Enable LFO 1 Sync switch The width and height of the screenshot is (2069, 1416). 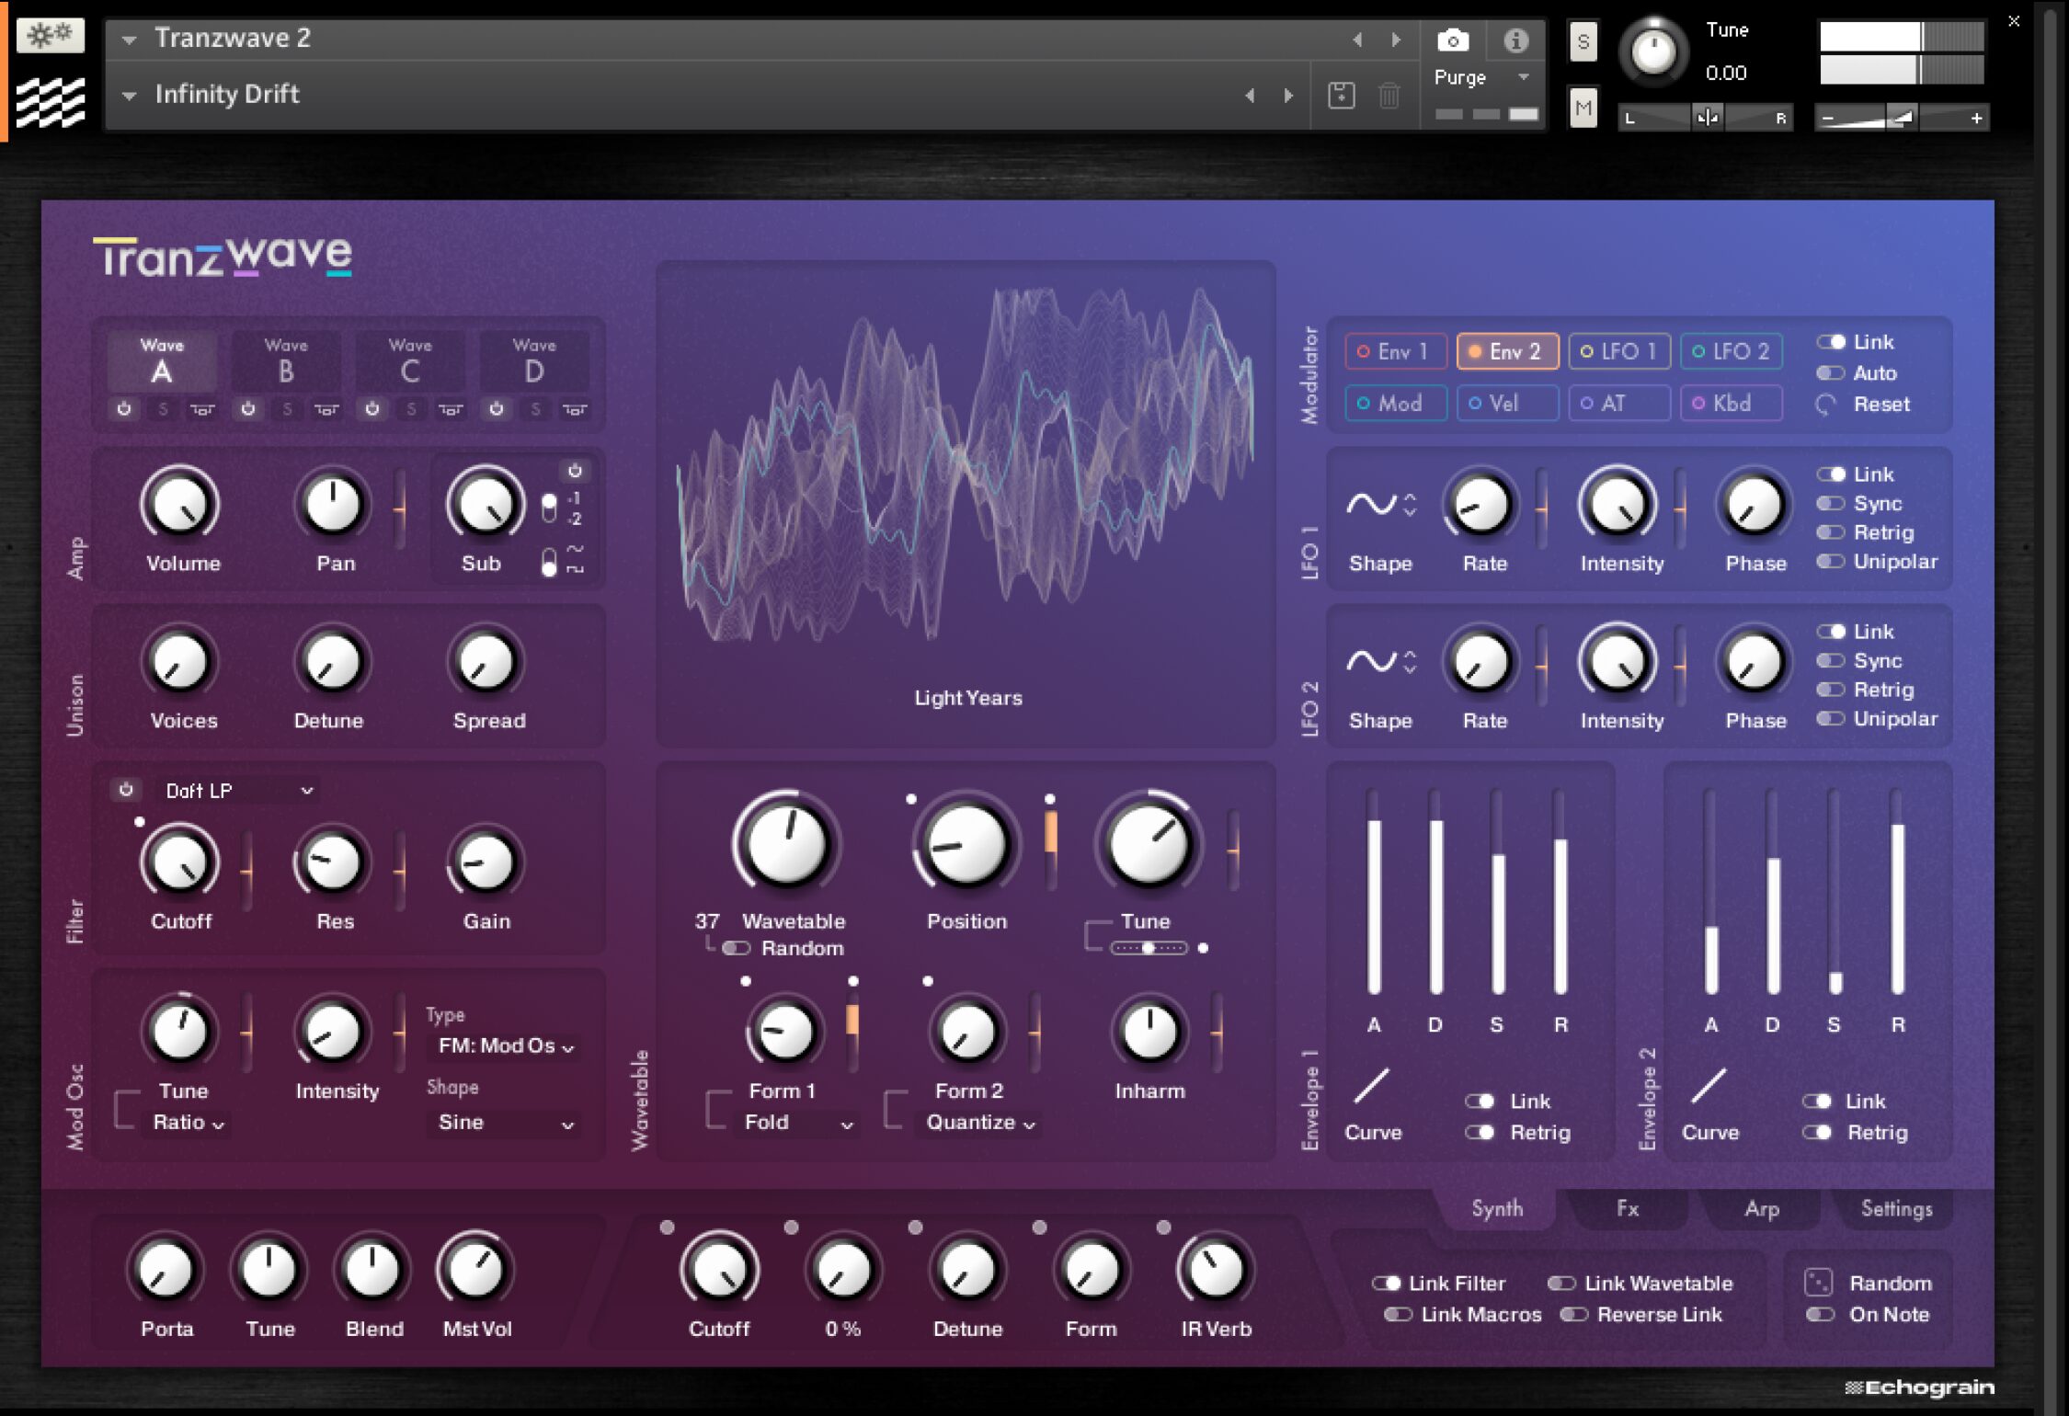click(1831, 504)
